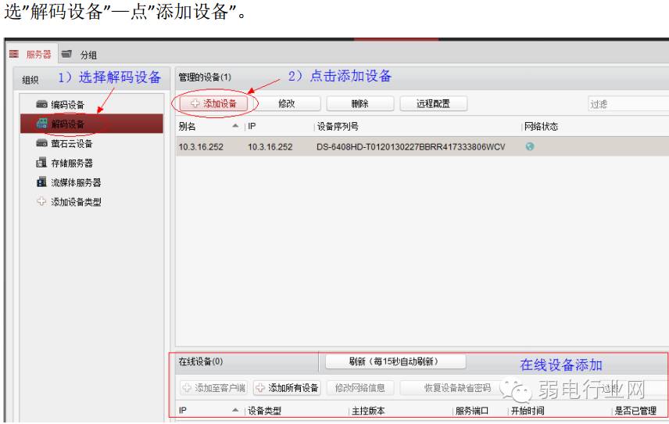Sort online devices by IP column arrow
The image size is (669, 424).
click(x=235, y=410)
